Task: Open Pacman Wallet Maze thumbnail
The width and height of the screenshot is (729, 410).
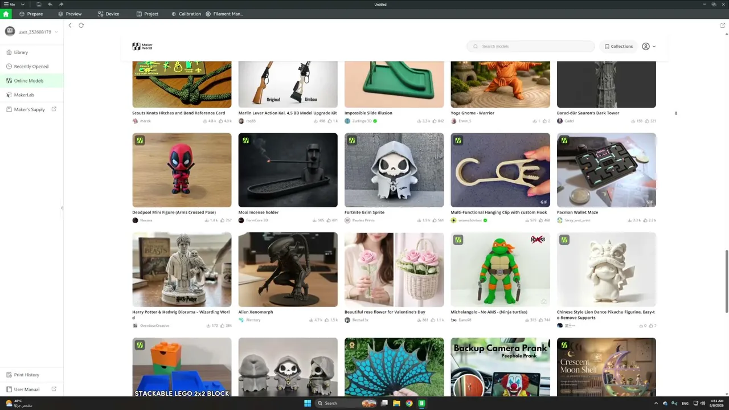Action: tap(607, 170)
